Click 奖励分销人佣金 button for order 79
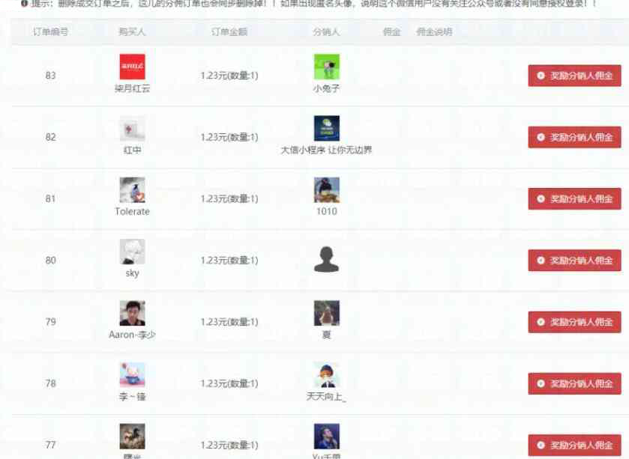The height and width of the screenshot is (459, 629). [x=574, y=322]
